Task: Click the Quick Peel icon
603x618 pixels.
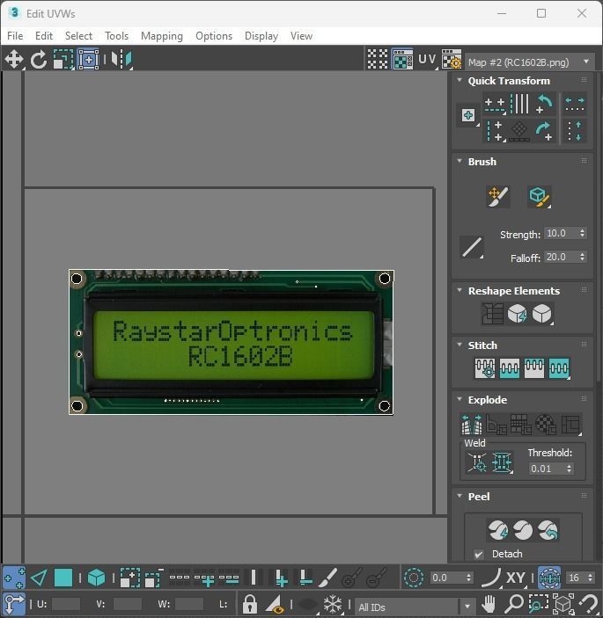Action: [498, 530]
